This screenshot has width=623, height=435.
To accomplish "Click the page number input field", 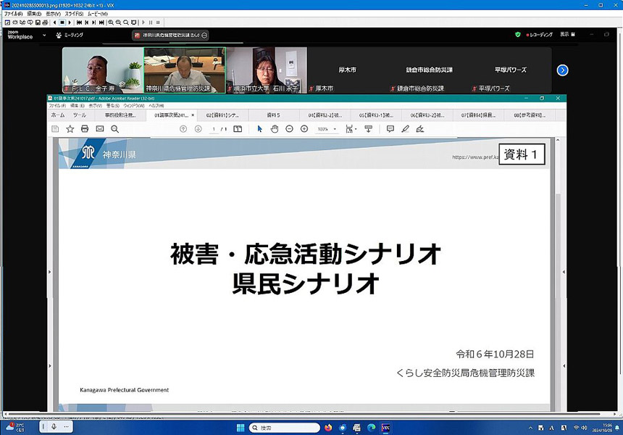I will pyautogui.click(x=214, y=129).
